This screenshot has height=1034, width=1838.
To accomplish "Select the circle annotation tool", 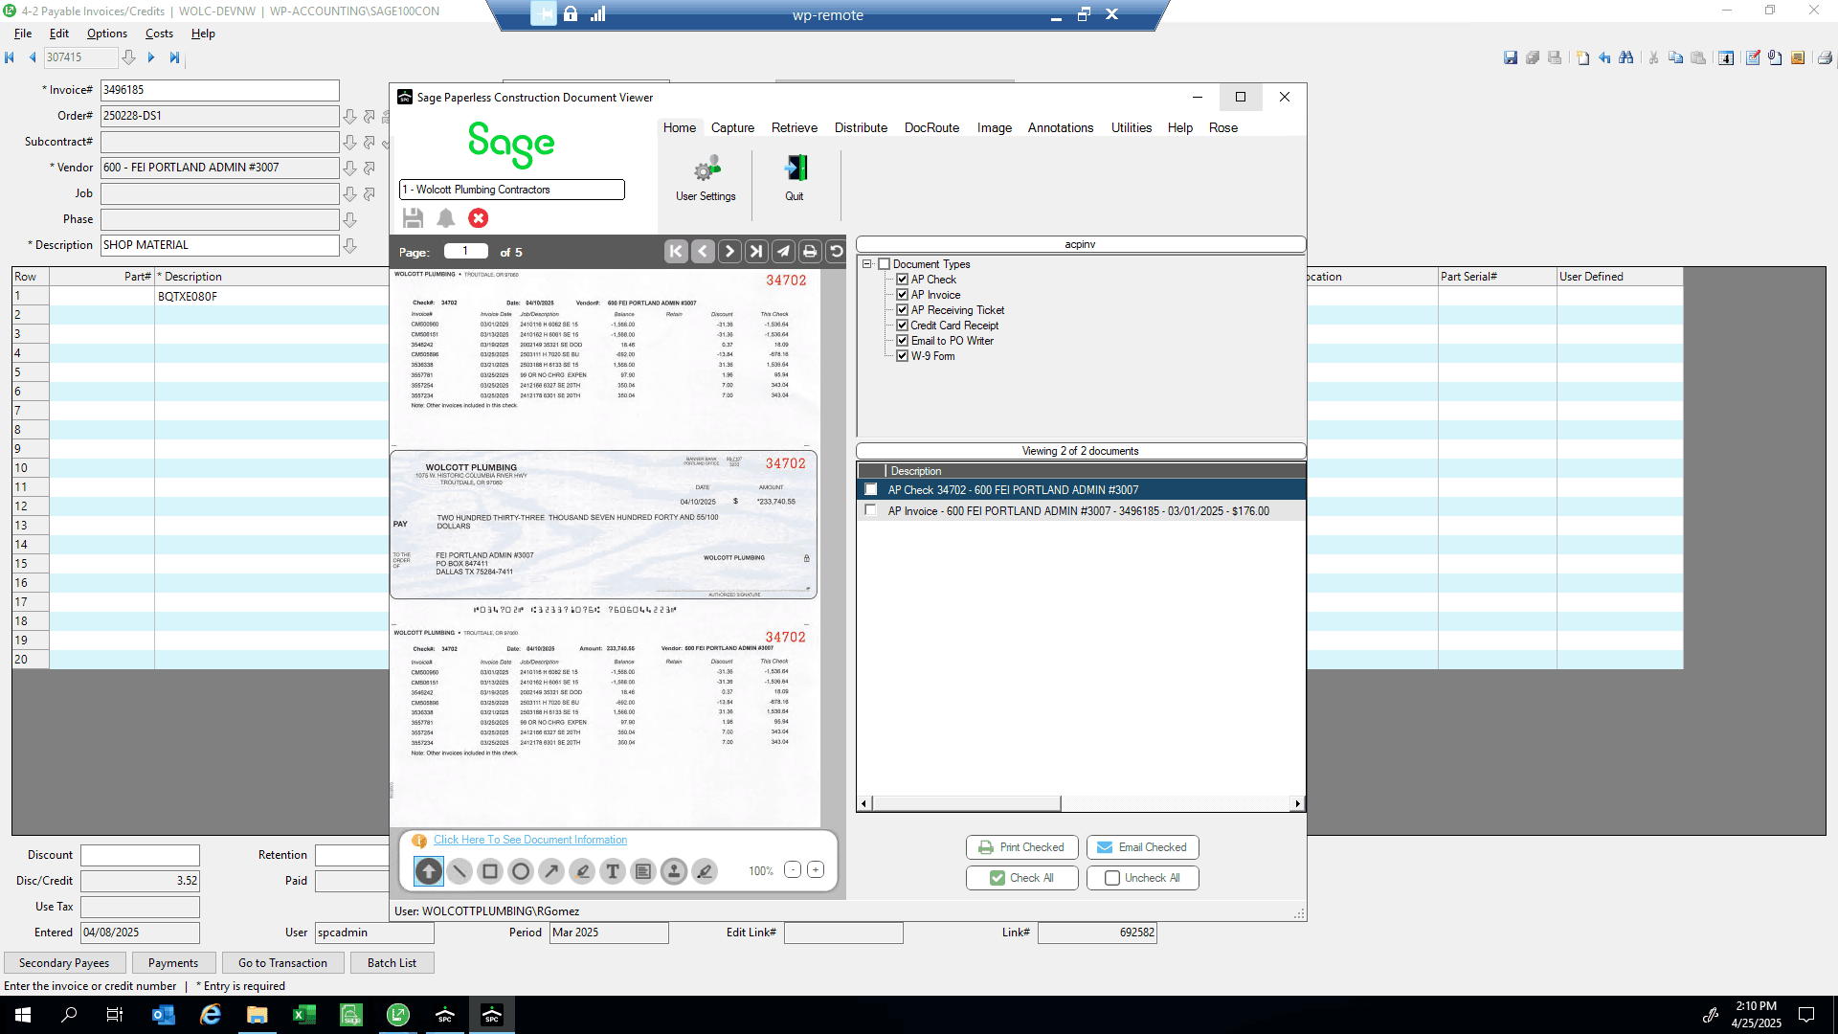I will pyautogui.click(x=521, y=871).
